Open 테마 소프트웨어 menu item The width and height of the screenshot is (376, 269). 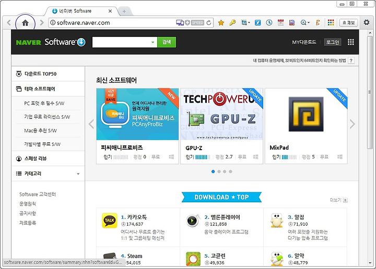[48, 89]
